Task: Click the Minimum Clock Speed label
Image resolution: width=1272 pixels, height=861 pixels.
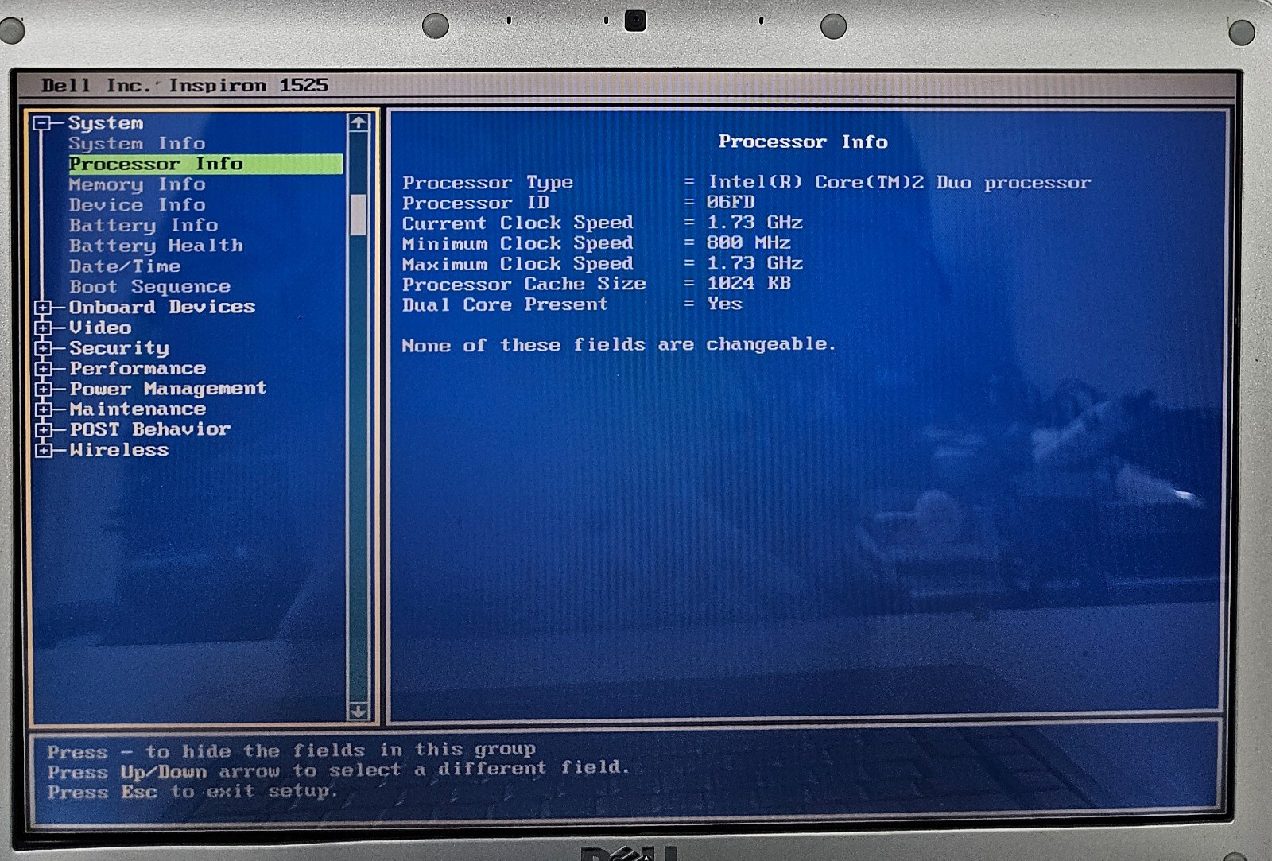Action: tap(518, 243)
